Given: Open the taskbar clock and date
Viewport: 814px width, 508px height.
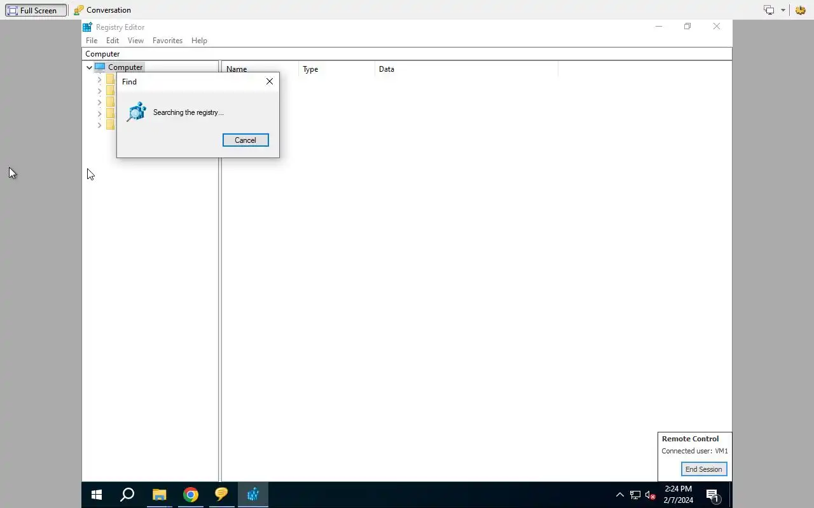Looking at the screenshot, I should 678,495.
